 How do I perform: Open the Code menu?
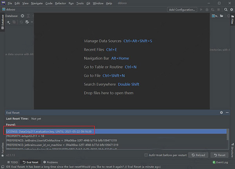coord(49,3)
